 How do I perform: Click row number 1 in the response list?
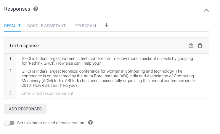pos(10,58)
